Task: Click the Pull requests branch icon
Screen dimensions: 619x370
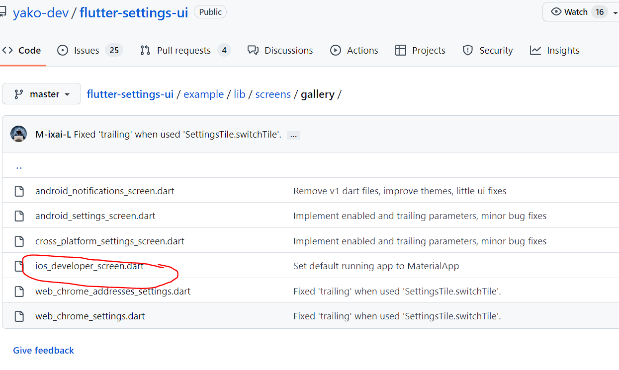Action: (x=145, y=50)
